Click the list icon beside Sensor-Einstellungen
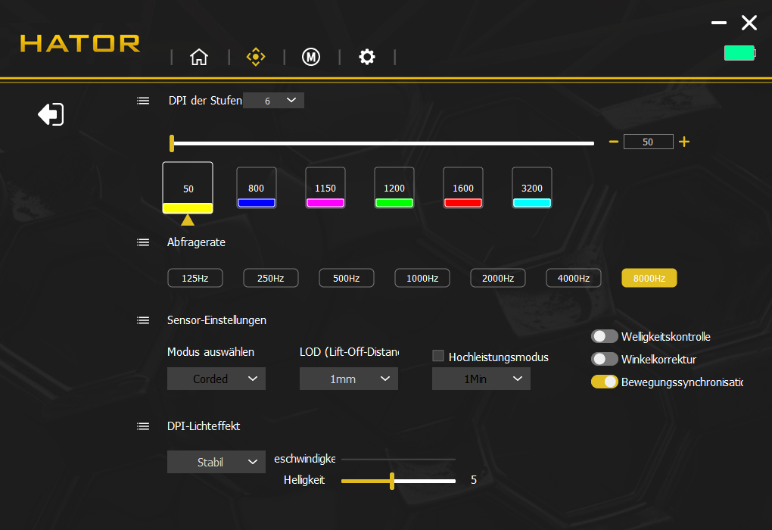 coord(143,320)
